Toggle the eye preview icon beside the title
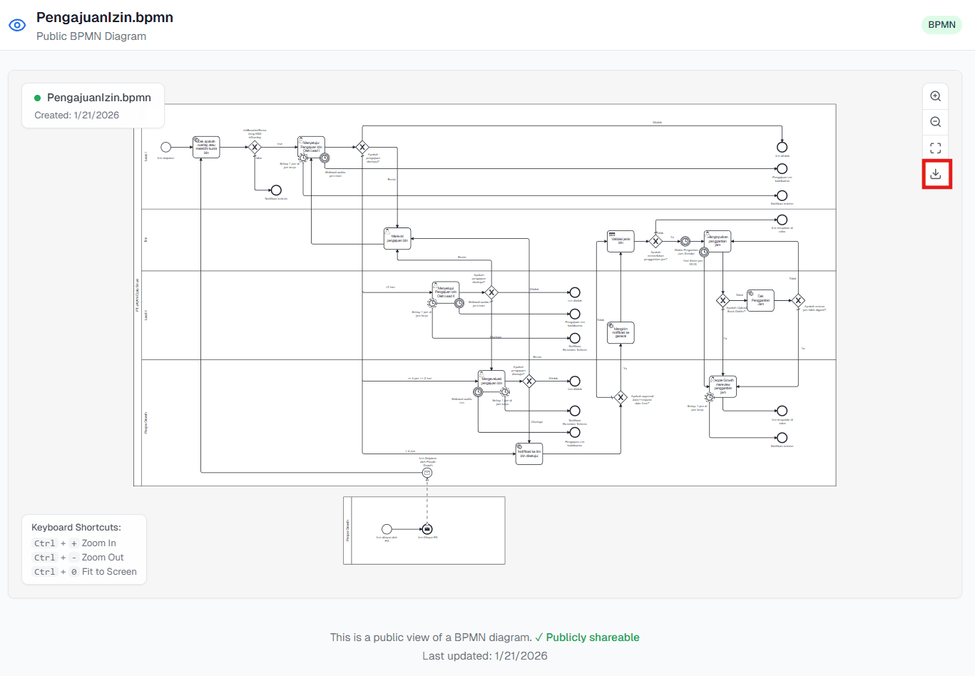This screenshot has width=975, height=676. pyautogui.click(x=17, y=24)
